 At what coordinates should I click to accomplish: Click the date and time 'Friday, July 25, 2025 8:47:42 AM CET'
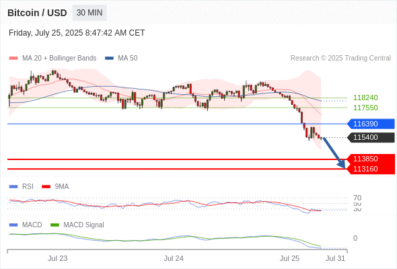(77, 33)
